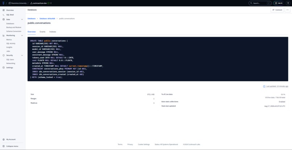Click the public.conversations page heading

tap(39, 23)
